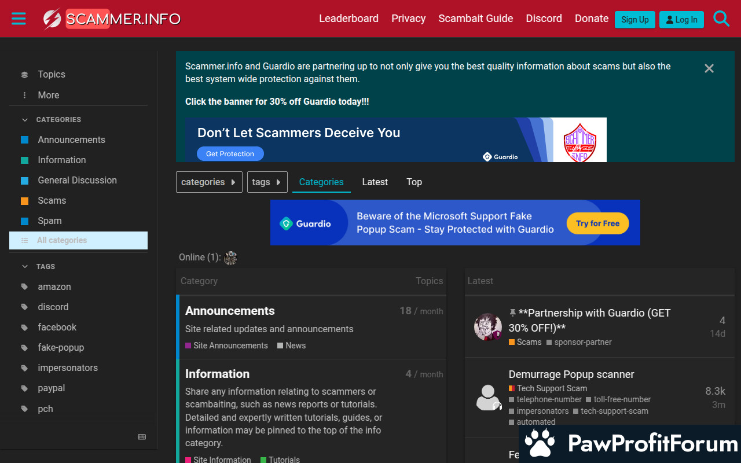Screen dimensions: 741x463
Task: Collapse the Tags sidebar section
Action: pos(38,267)
